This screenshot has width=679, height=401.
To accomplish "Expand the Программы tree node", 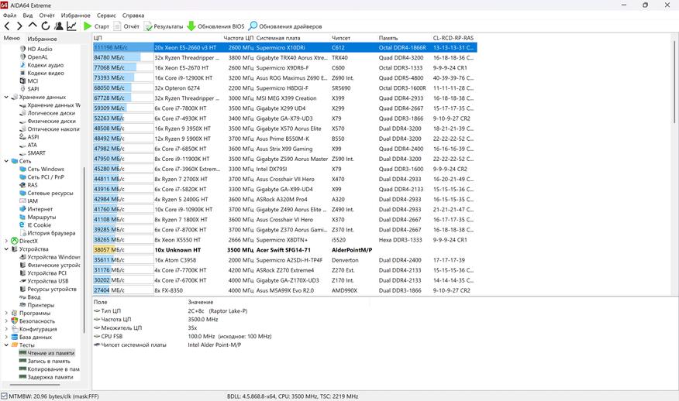I will 6,314.
